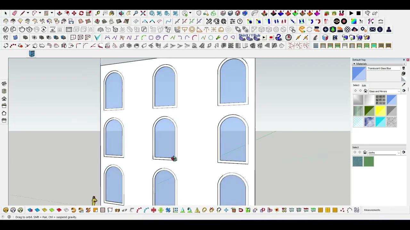Open the Pencil tool dropdown arrow
The height and width of the screenshot is (230, 410).
point(28,13)
